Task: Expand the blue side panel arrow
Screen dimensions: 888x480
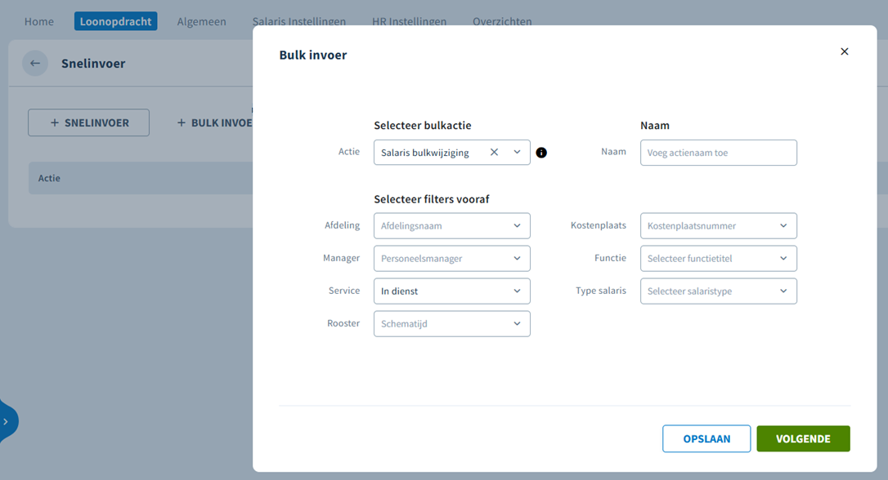Action: click(6, 422)
